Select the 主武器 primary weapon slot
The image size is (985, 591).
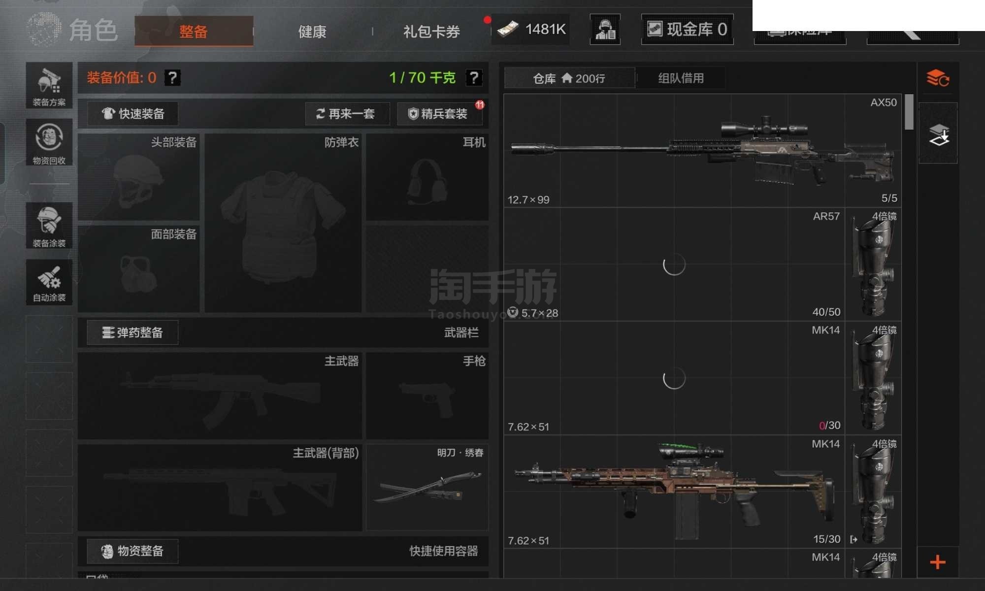[x=220, y=395]
